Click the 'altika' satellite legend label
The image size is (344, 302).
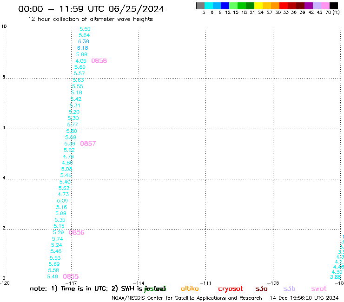click(190, 289)
